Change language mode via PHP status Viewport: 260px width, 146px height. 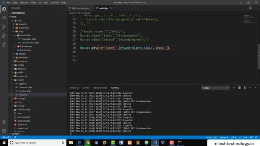tap(245, 137)
